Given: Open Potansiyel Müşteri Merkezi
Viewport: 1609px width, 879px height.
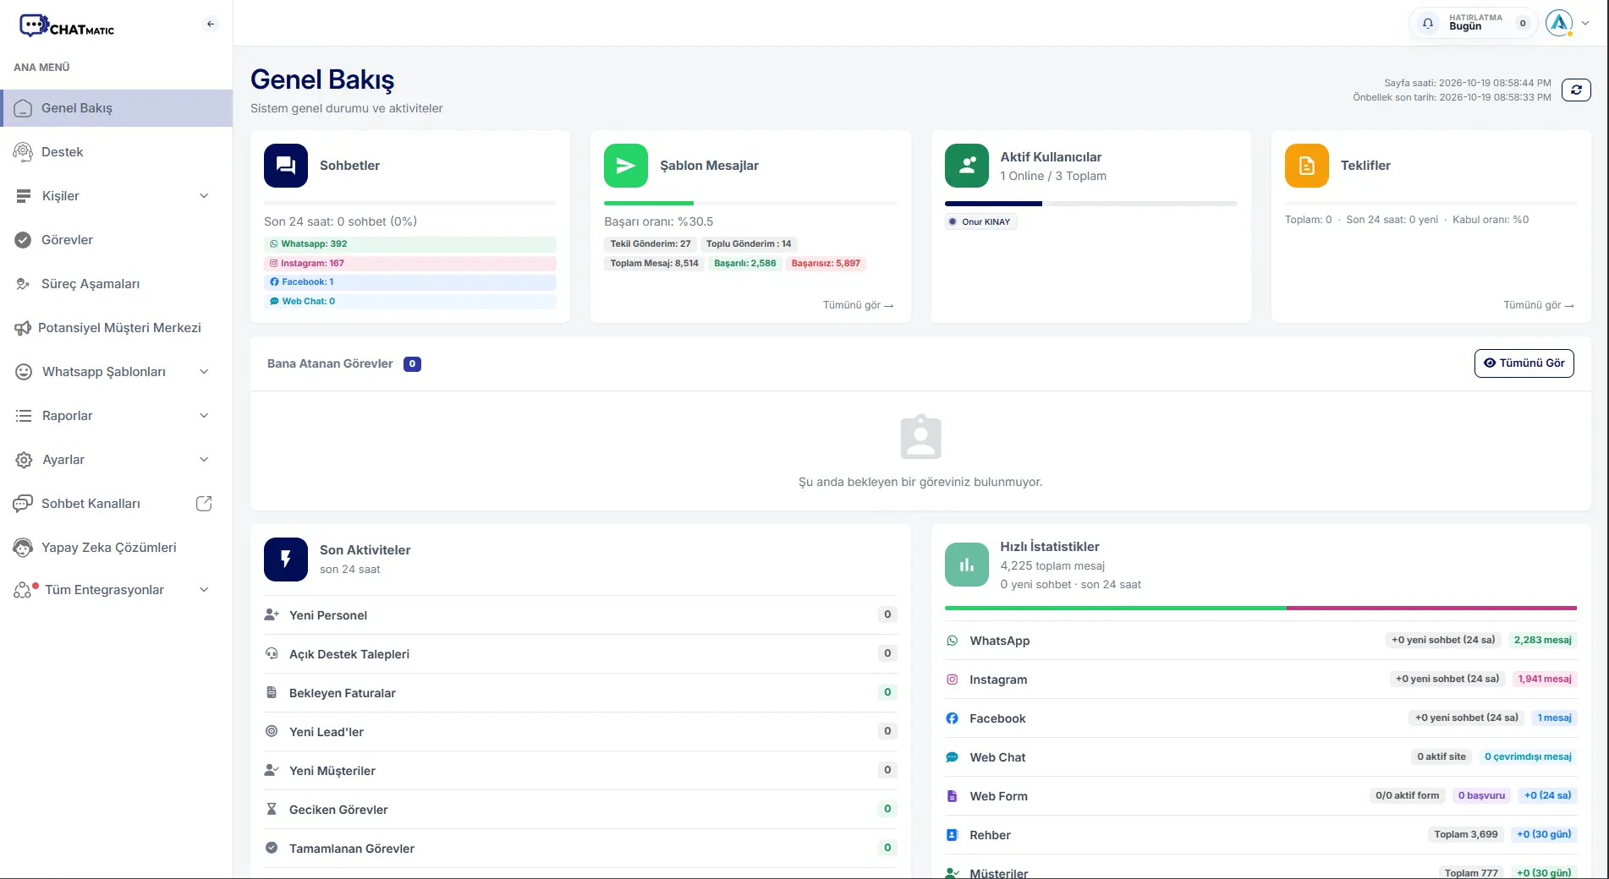Looking at the screenshot, I should point(117,328).
